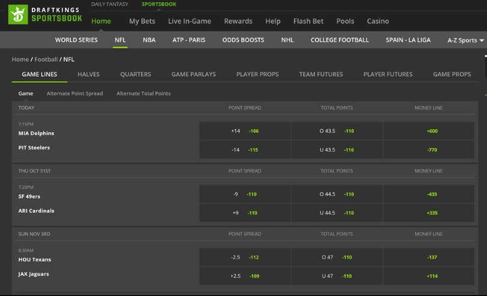Open the Casino section
The height and width of the screenshot is (296, 487).
click(x=378, y=21)
